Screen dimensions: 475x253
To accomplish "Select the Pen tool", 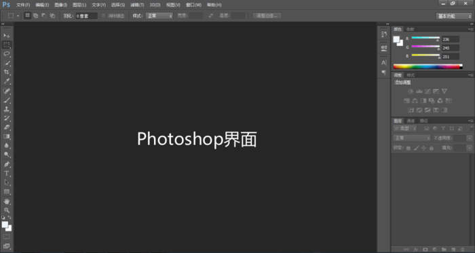I will [x=7, y=164].
